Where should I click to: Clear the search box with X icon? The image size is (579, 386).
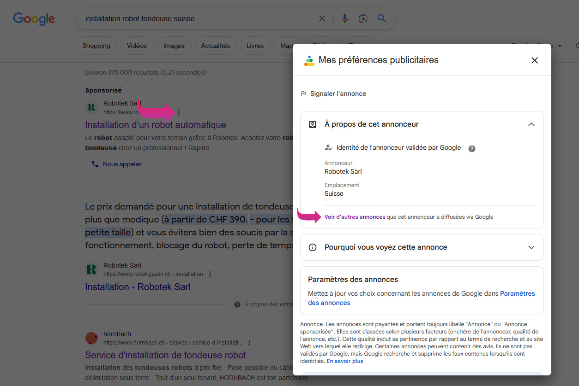pyautogui.click(x=322, y=19)
